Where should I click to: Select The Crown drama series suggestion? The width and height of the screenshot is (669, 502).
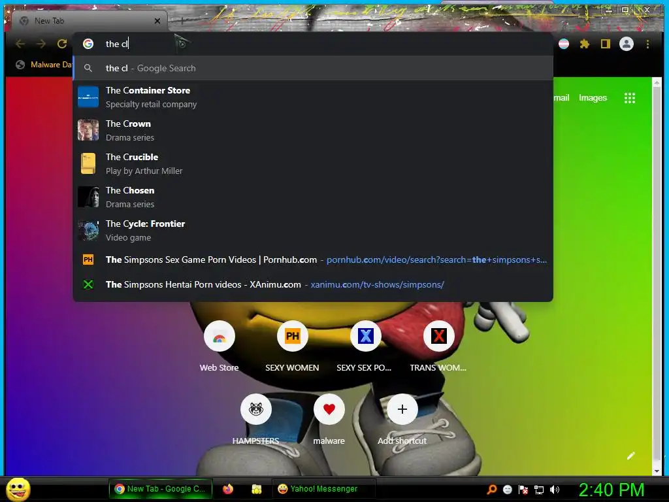[313, 130]
